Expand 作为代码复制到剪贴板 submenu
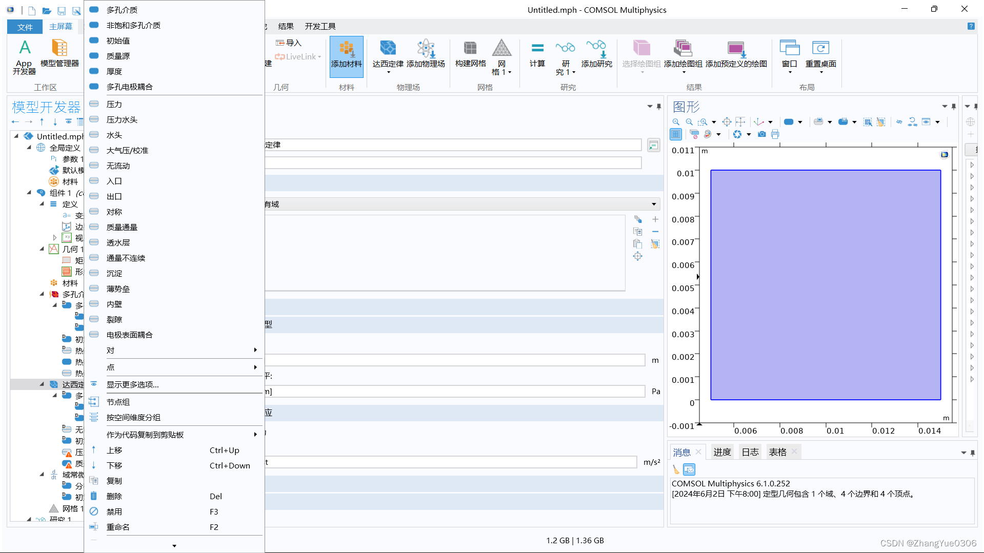This screenshot has width=984, height=553. coord(174,435)
